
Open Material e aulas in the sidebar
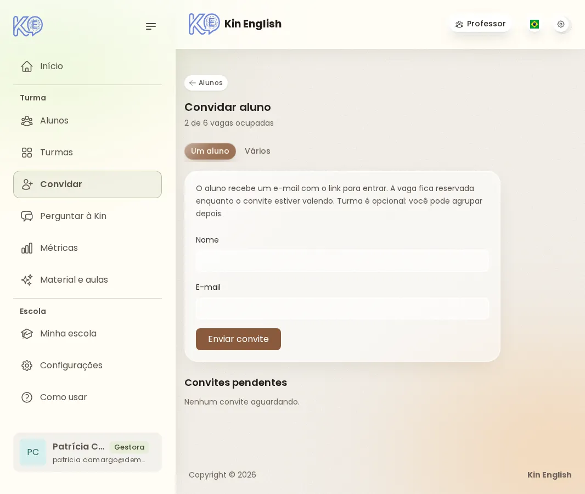point(88,280)
